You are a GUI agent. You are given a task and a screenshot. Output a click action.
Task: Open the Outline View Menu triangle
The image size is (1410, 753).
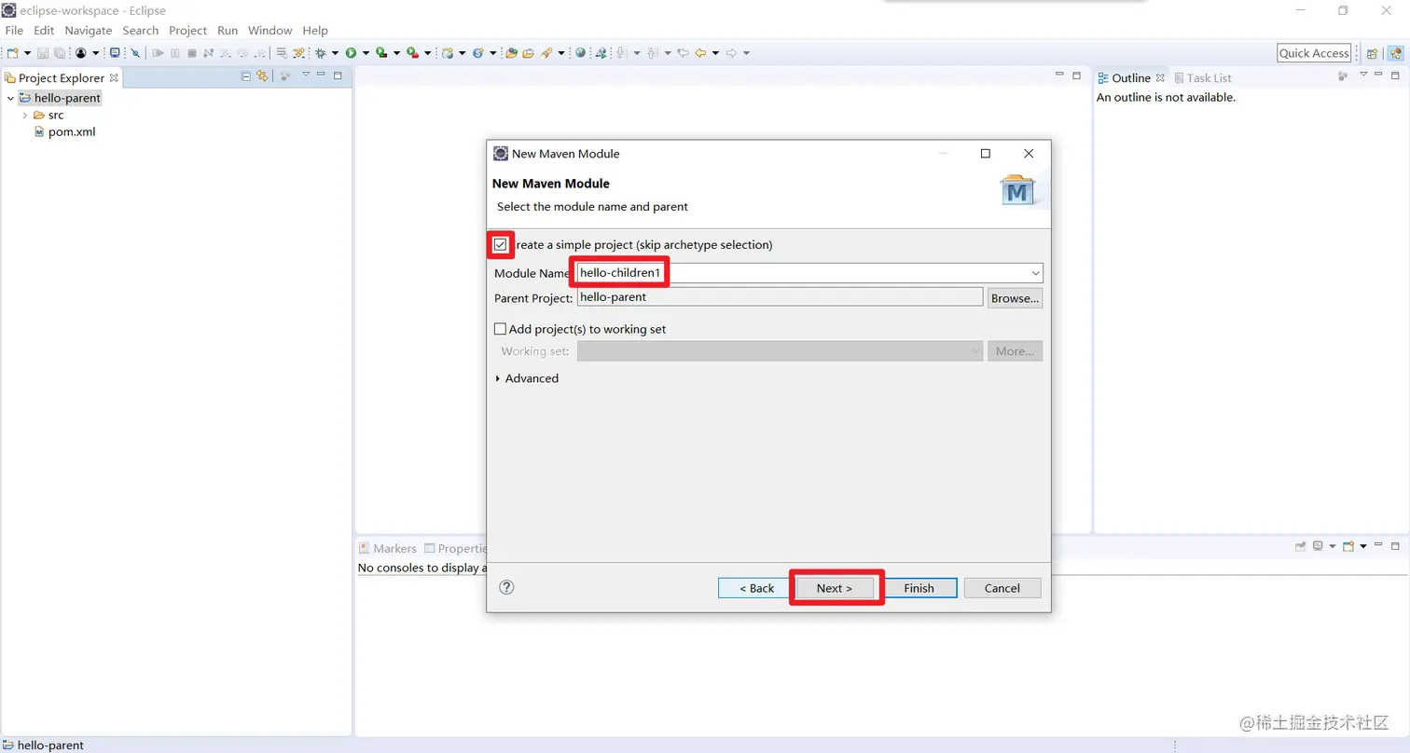pyautogui.click(x=1363, y=75)
